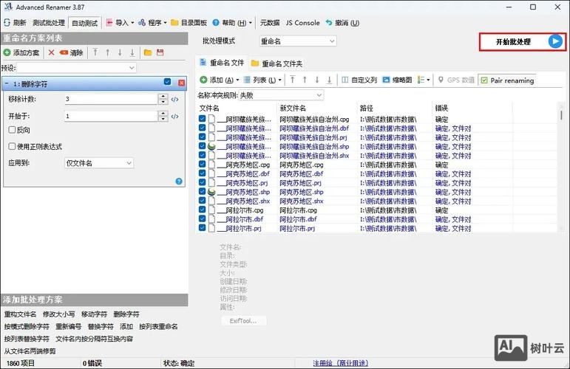
Task: Toggle 自动测试 toolbar button
Action: [85, 23]
